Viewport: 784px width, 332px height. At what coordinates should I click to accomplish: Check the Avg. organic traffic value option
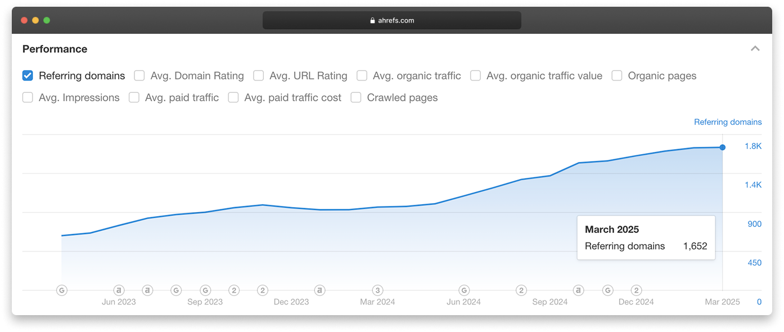(x=476, y=75)
